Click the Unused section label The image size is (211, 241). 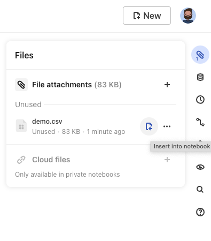pyautogui.click(x=28, y=104)
